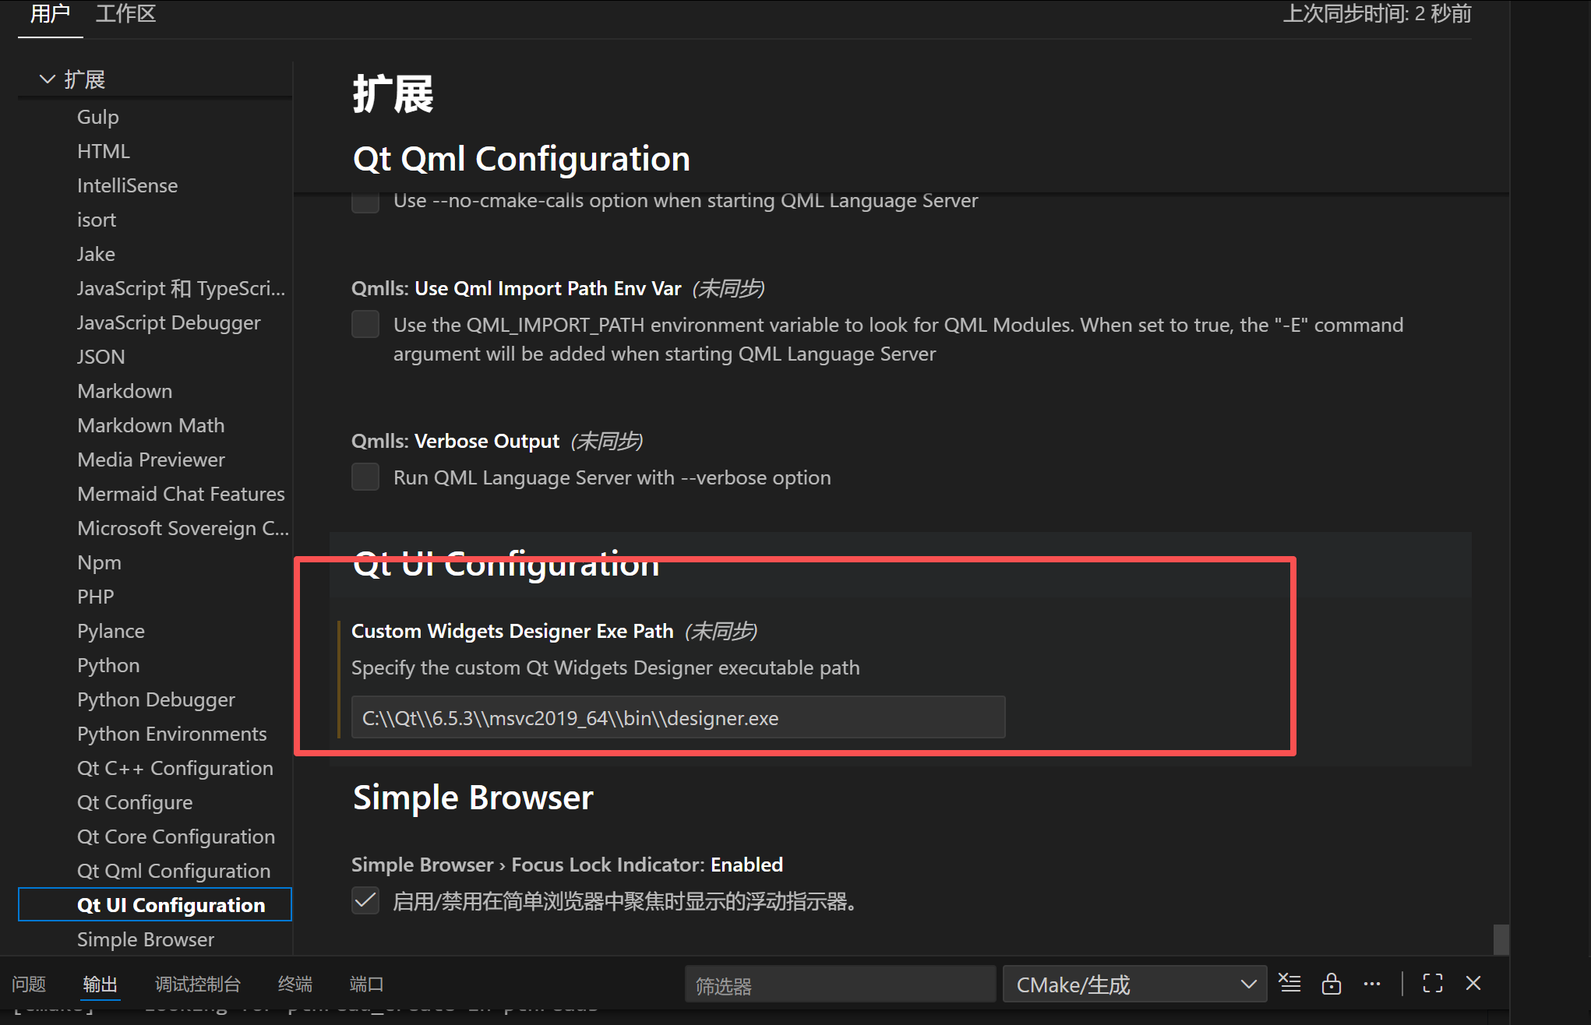Clear the output panel

(1289, 983)
